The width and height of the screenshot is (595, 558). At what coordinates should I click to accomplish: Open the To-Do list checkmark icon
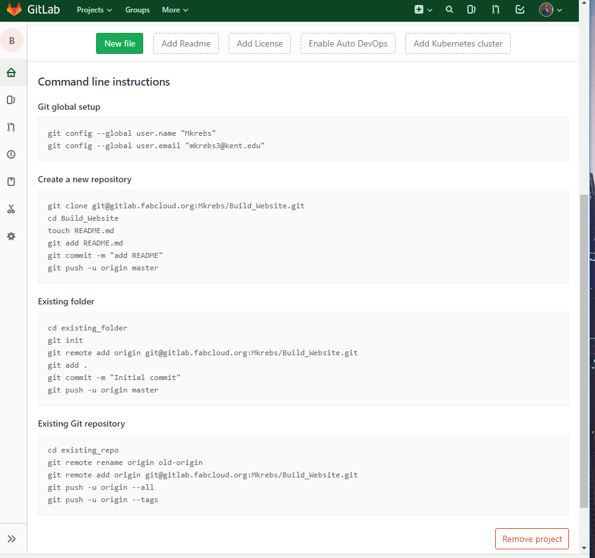pyautogui.click(x=520, y=10)
